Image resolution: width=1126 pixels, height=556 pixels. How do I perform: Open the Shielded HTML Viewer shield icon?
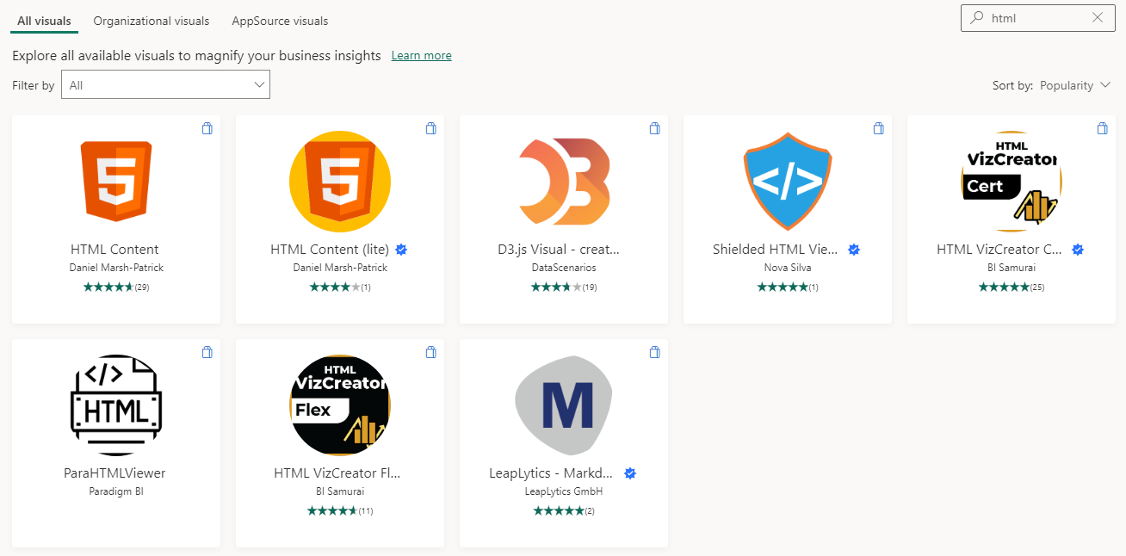(x=788, y=182)
